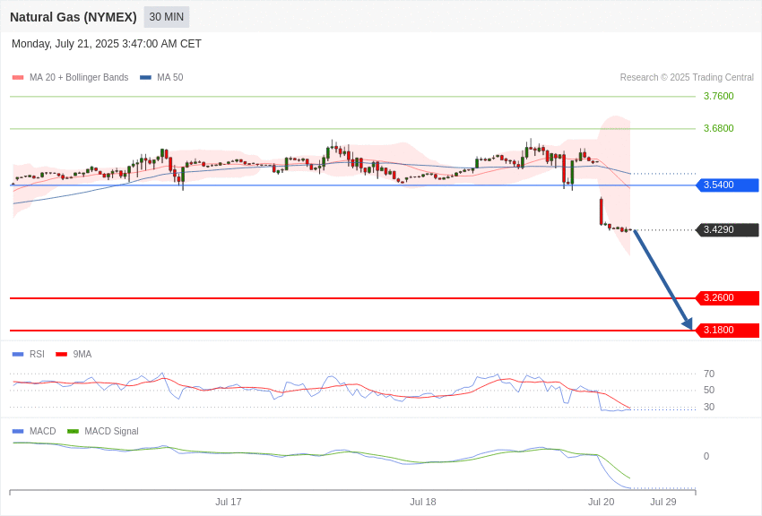Click the MACD legend label
This screenshot has width=762, height=516.
42,431
